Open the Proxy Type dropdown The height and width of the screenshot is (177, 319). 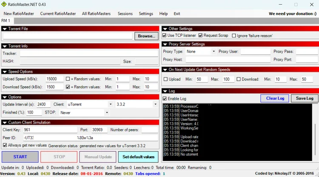pos(214,51)
